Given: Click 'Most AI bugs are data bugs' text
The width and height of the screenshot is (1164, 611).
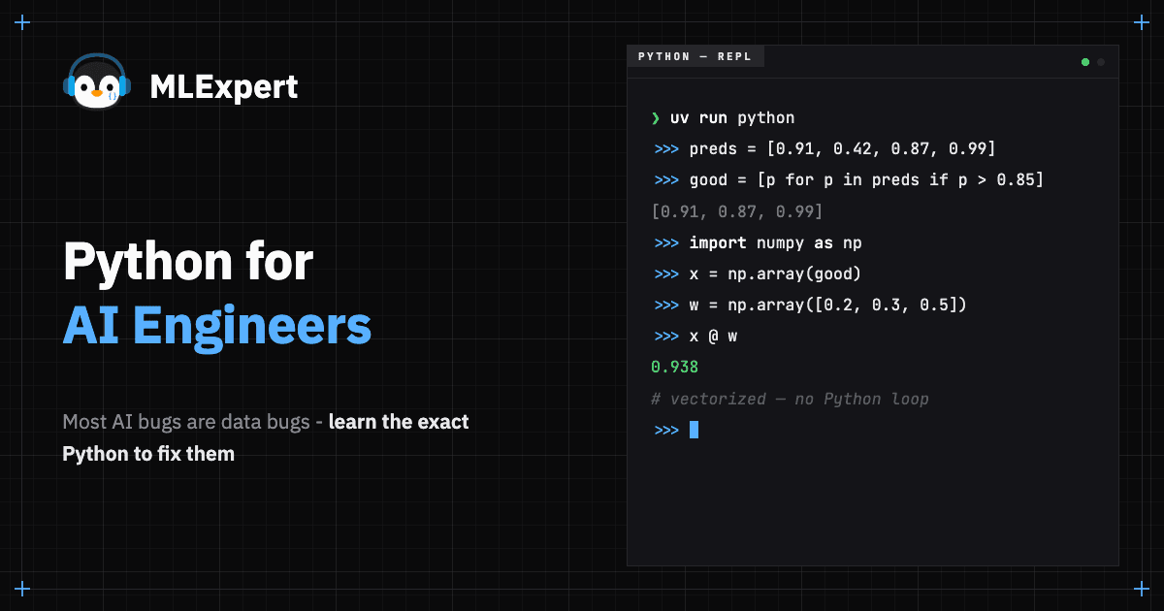Looking at the screenshot, I should (x=187, y=422).
